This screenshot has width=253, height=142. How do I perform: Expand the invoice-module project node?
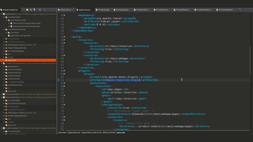click(2, 94)
